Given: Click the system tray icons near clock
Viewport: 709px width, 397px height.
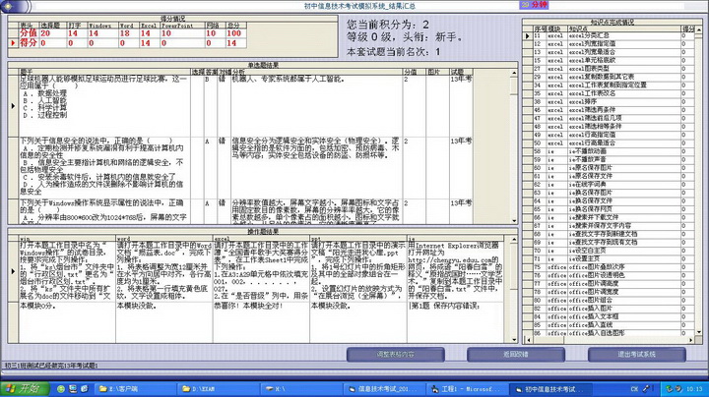Looking at the screenshot, I should [x=673, y=388].
